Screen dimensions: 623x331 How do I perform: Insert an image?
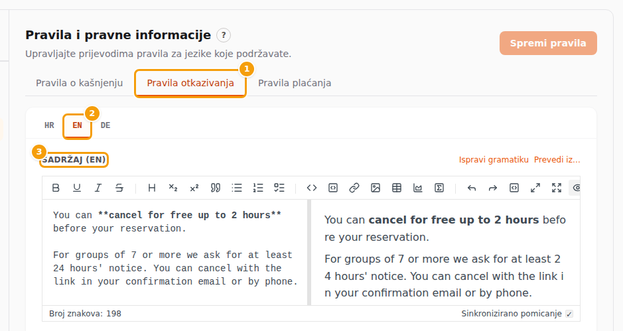tap(376, 188)
